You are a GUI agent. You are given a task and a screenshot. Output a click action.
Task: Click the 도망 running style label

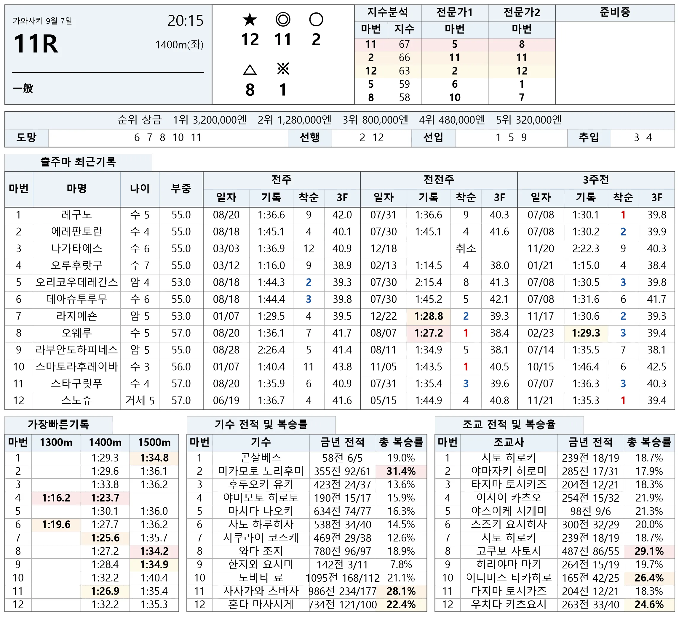[x=26, y=138]
